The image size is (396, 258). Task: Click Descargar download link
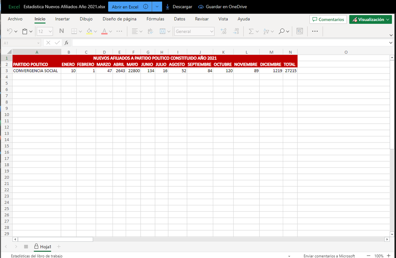click(179, 7)
